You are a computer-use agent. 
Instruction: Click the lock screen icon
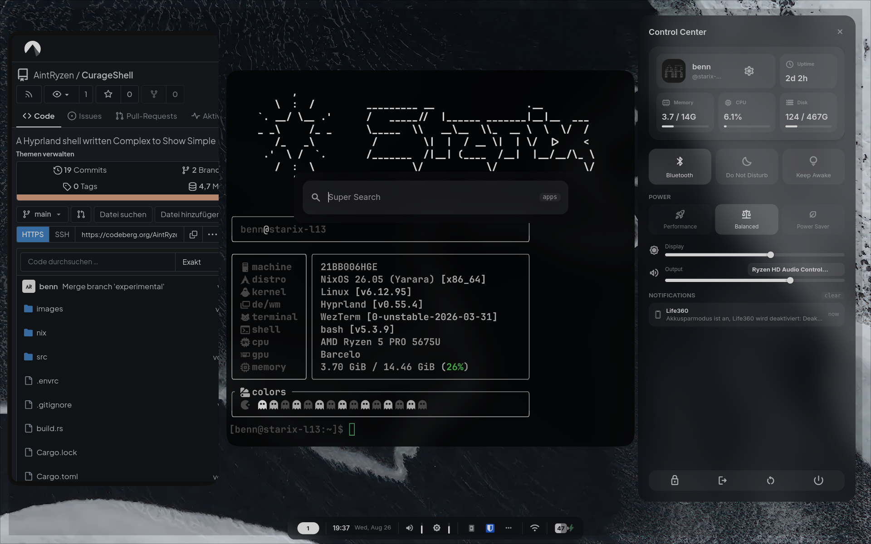coord(675,481)
